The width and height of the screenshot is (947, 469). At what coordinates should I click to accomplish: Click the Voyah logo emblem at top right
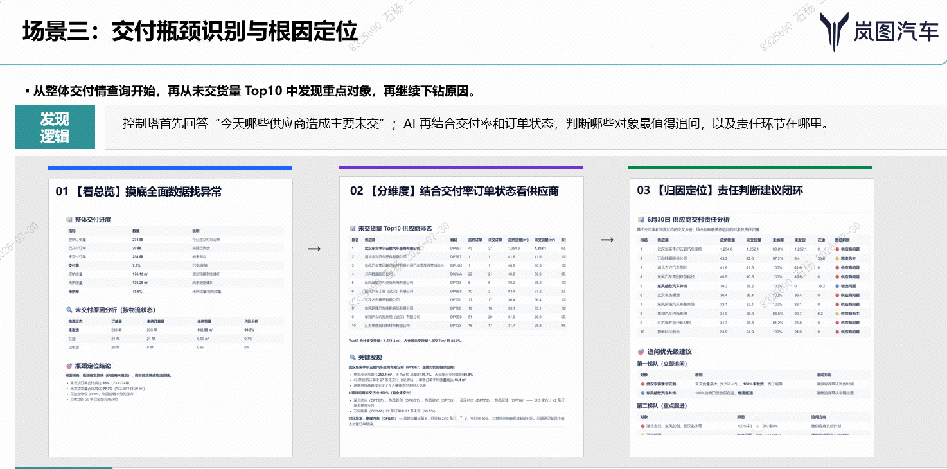[x=833, y=31]
